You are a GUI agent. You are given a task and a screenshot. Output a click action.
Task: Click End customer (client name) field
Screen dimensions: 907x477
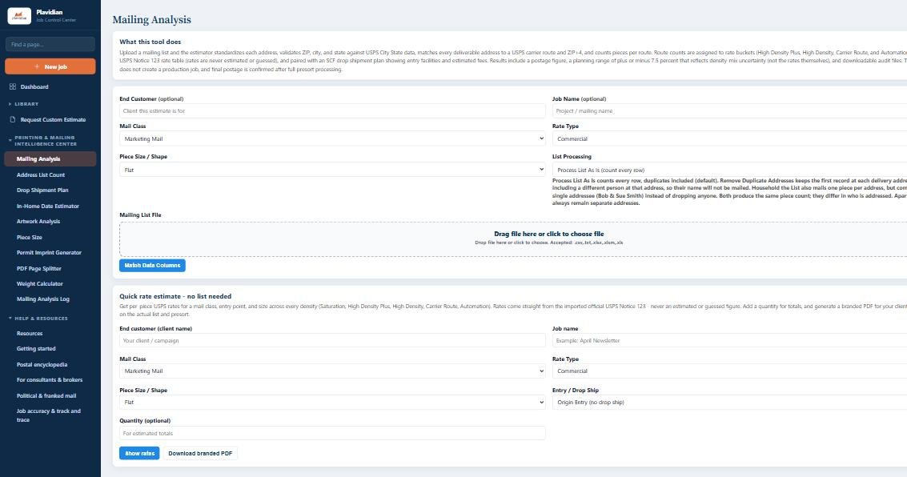pyautogui.click(x=332, y=341)
